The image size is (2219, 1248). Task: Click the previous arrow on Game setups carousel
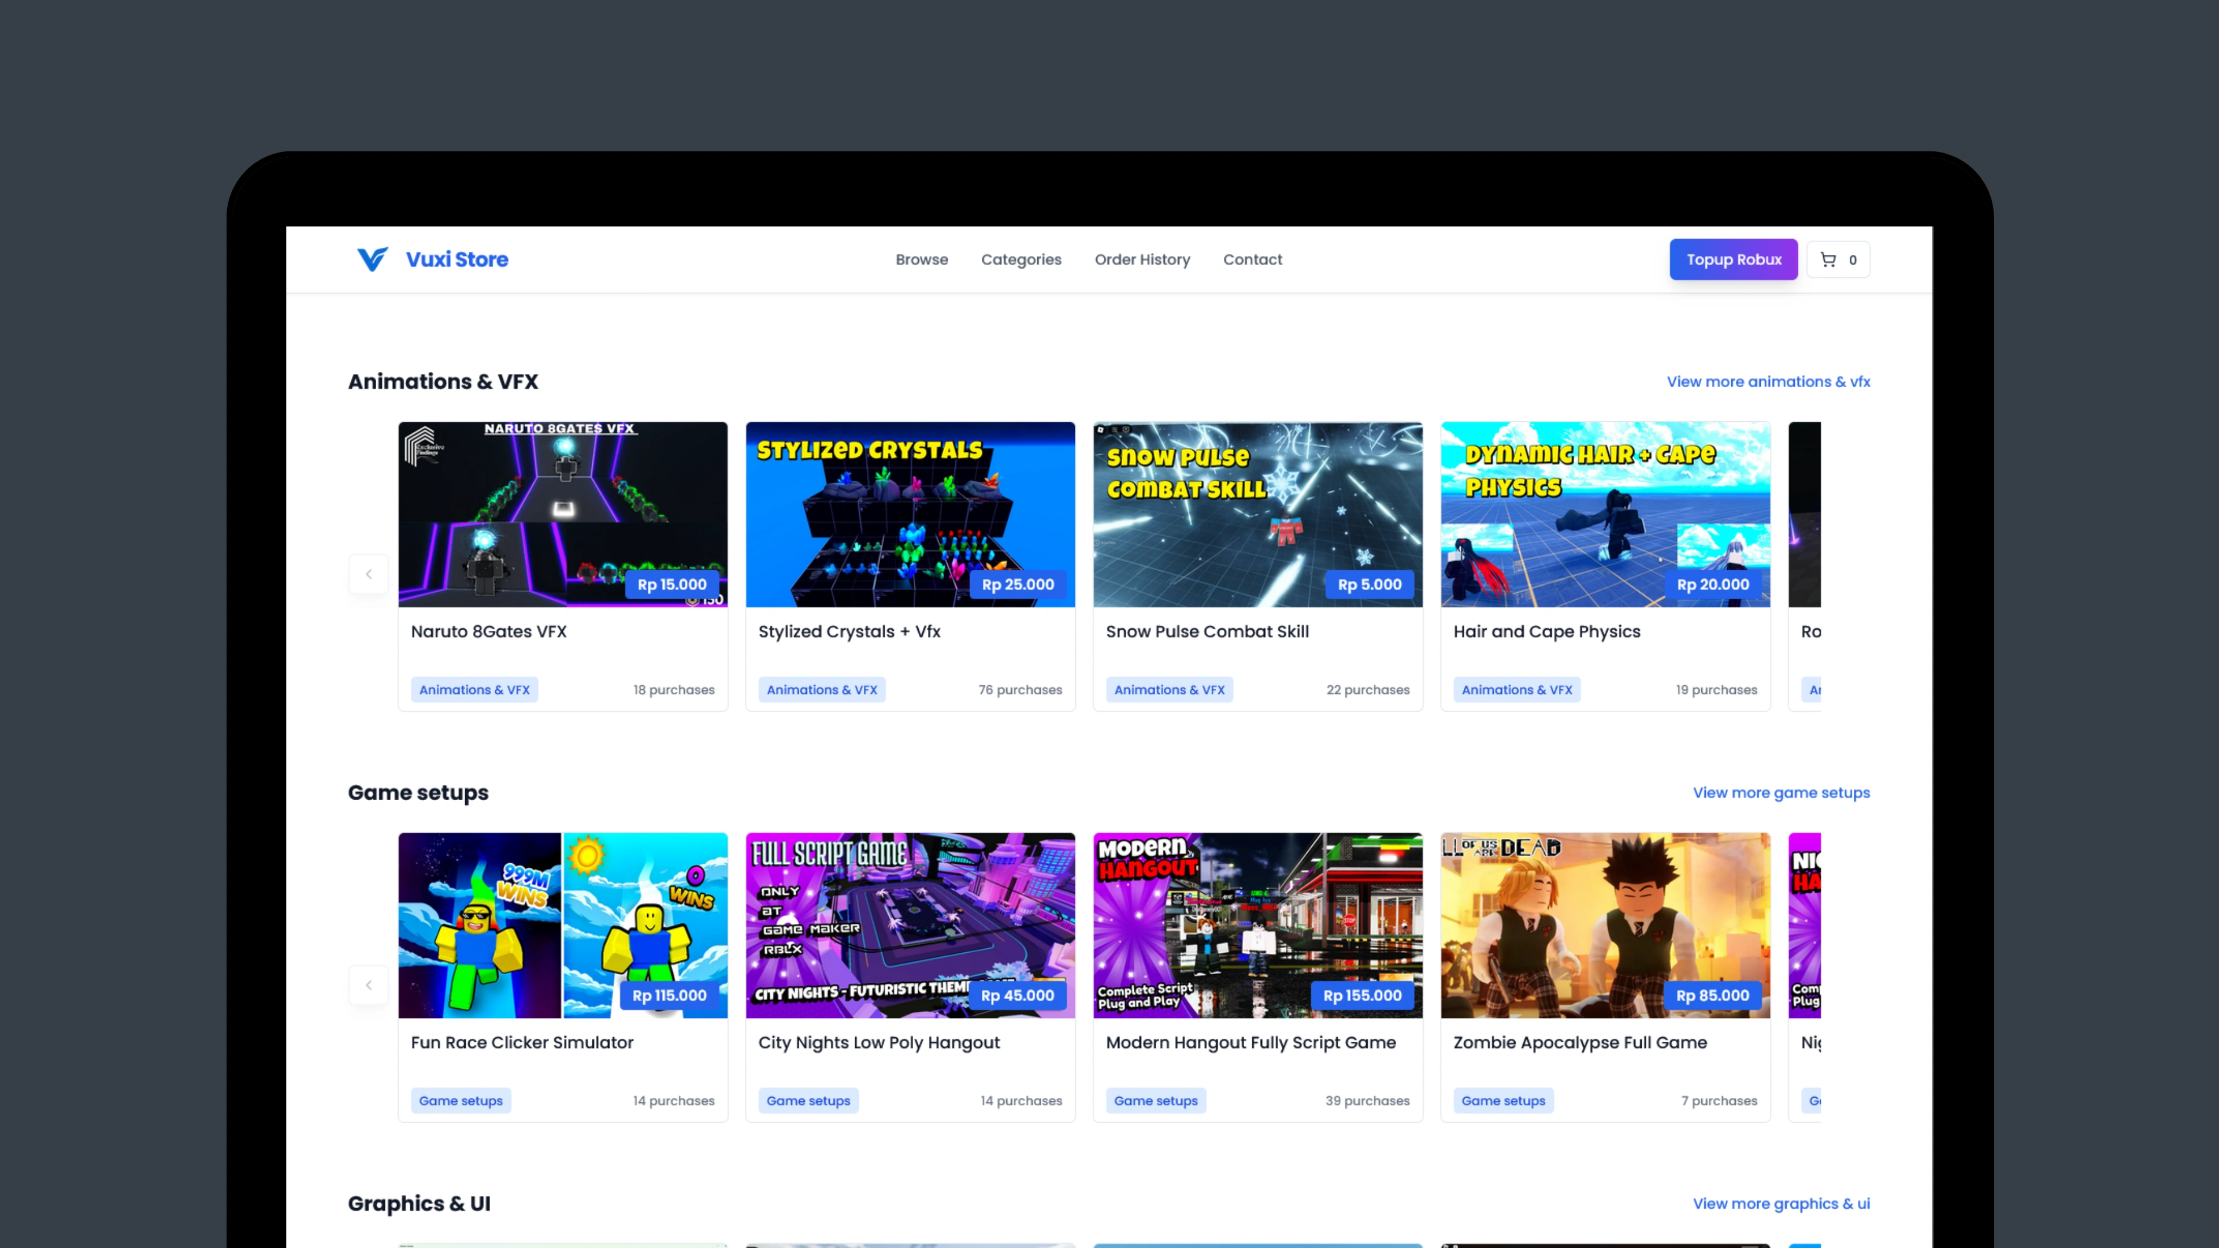pyautogui.click(x=369, y=985)
